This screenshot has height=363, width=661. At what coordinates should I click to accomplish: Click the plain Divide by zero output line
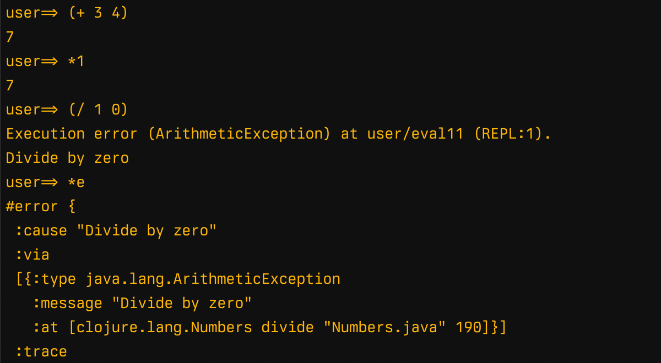[x=67, y=158]
